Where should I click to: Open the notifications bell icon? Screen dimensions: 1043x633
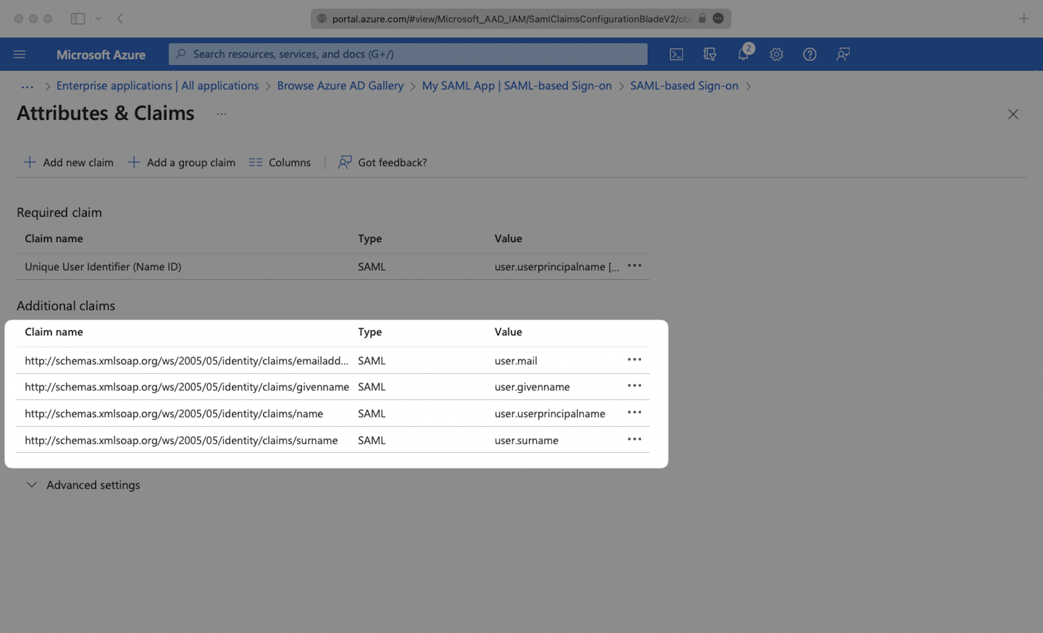pos(743,55)
